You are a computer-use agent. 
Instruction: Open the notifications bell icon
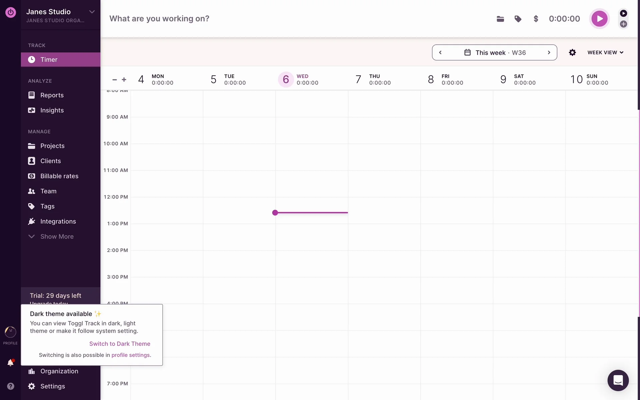point(10,363)
